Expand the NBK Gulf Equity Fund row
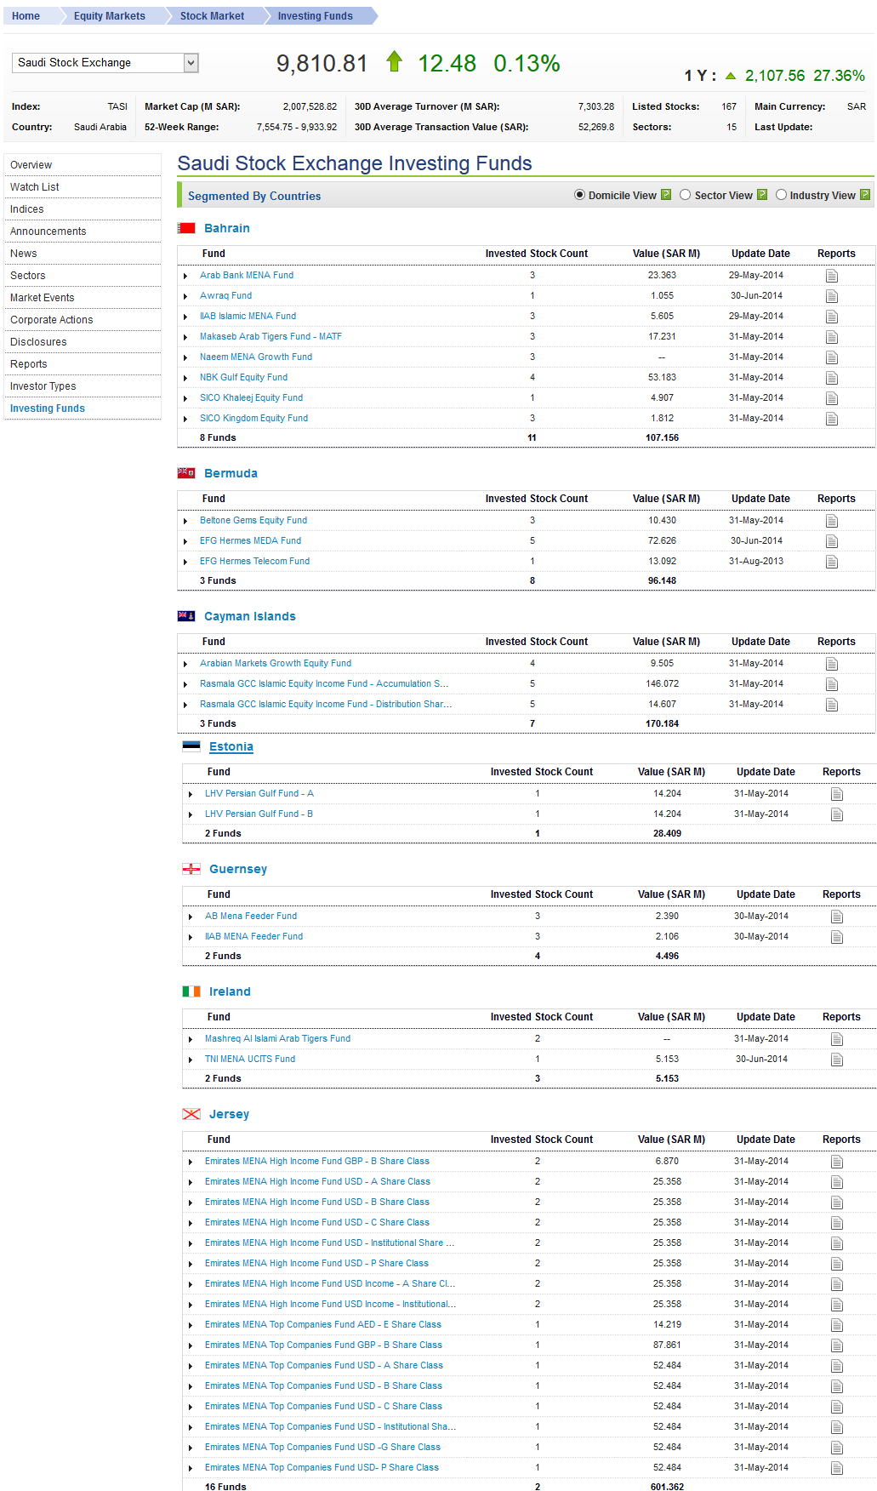The height and width of the screenshot is (1491, 877). point(185,378)
